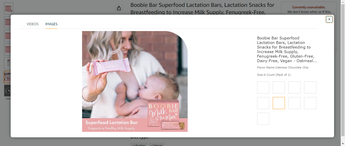Choose the last thumbnail alone in third row
This screenshot has height=146, width=345.
coord(263,119)
